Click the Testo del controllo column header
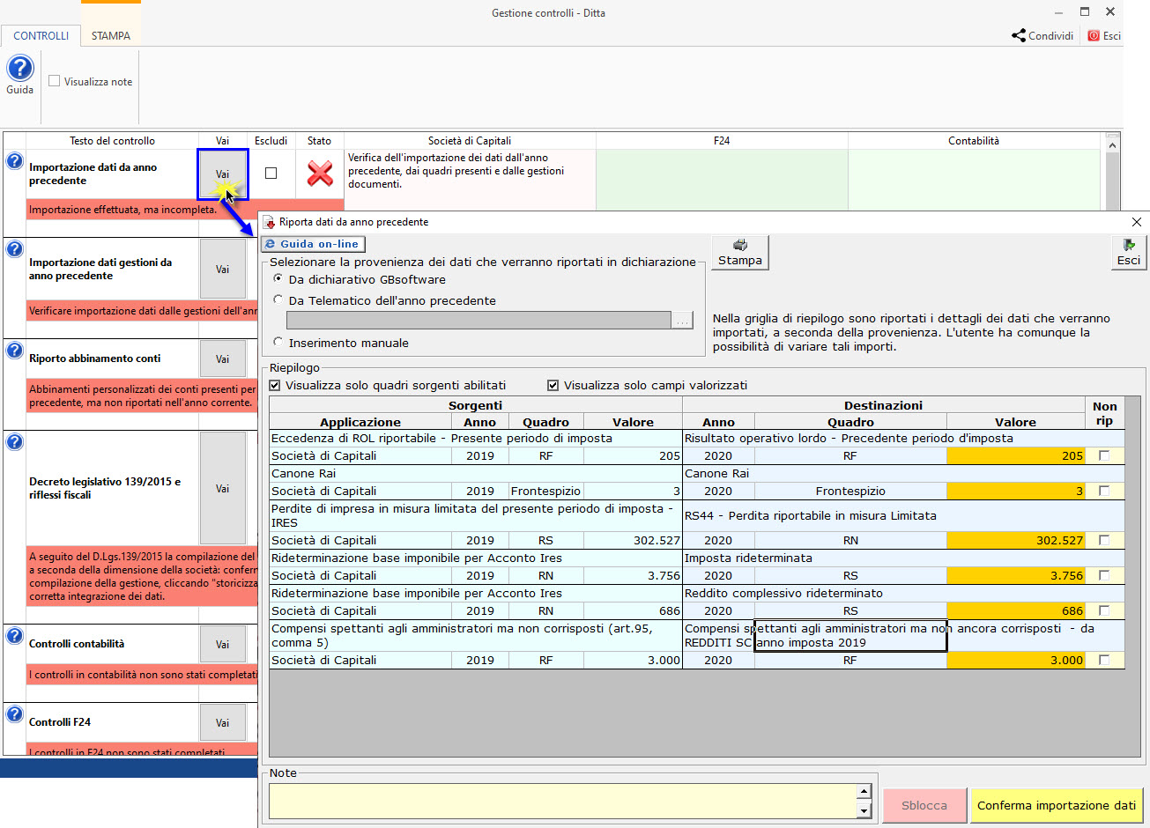The height and width of the screenshot is (828, 1150). 112,140
